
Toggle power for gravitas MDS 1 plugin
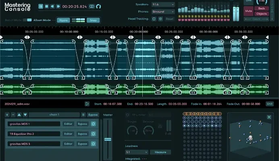93,124
